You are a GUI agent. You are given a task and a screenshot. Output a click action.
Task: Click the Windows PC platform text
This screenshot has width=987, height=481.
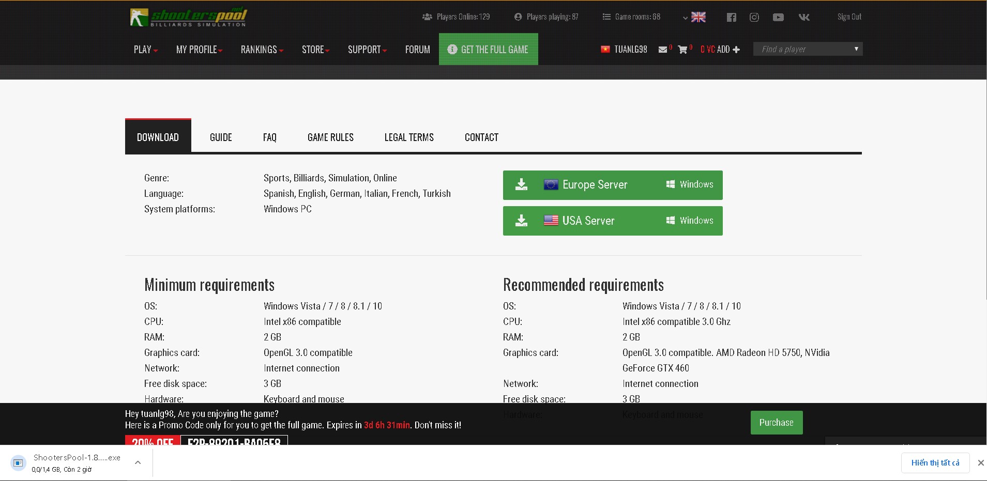coord(287,209)
